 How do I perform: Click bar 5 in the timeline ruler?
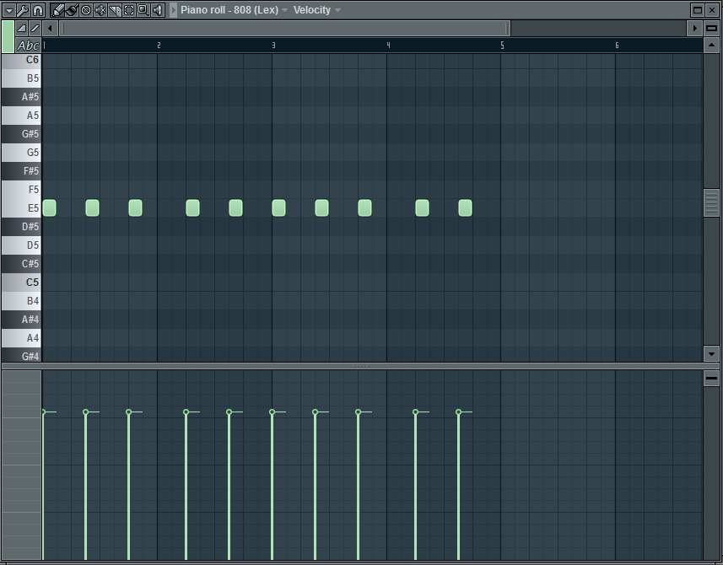pyautogui.click(x=502, y=46)
